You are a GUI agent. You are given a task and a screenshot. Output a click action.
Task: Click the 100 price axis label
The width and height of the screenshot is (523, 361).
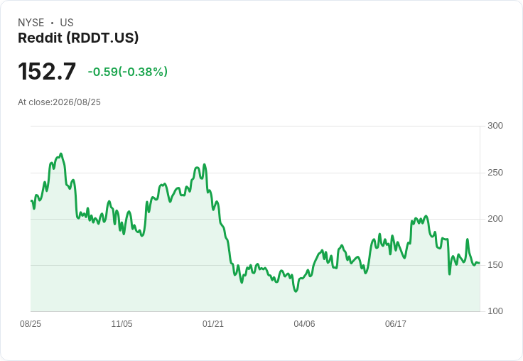click(x=495, y=311)
